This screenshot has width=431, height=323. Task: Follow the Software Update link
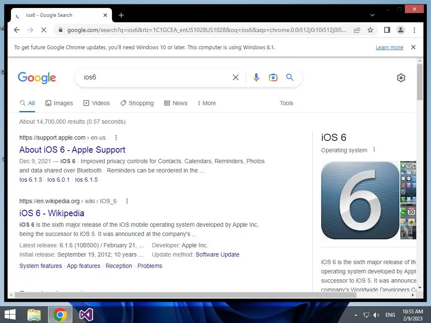(218, 254)
